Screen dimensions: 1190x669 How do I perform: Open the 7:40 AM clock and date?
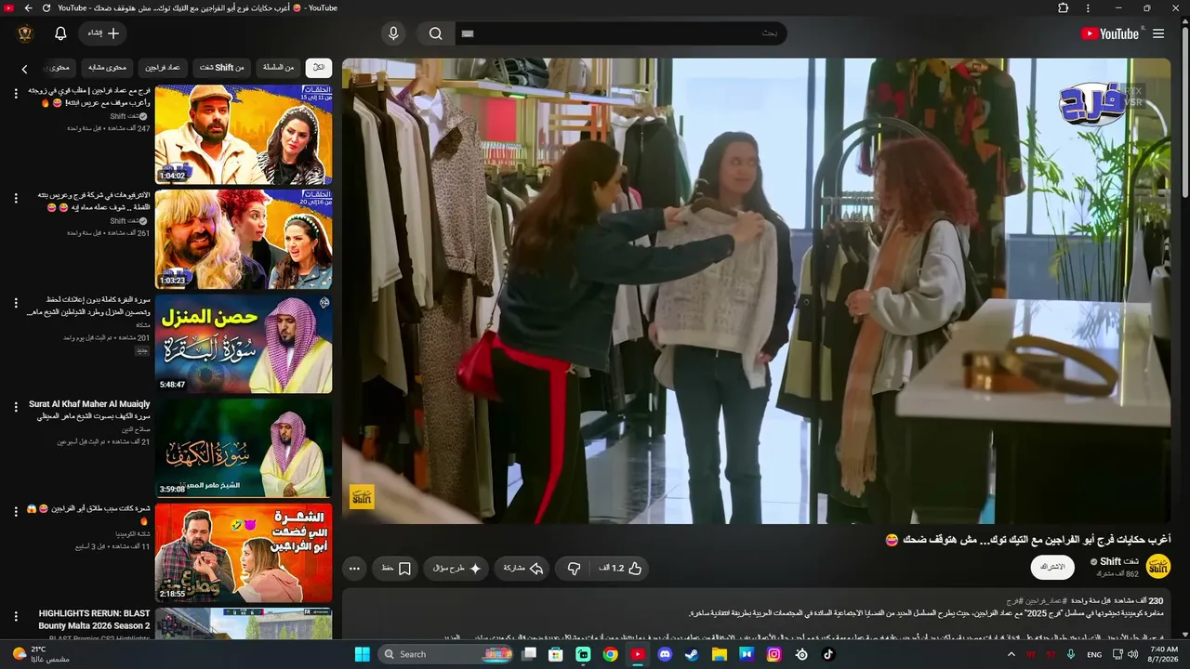pos(1164,654)
